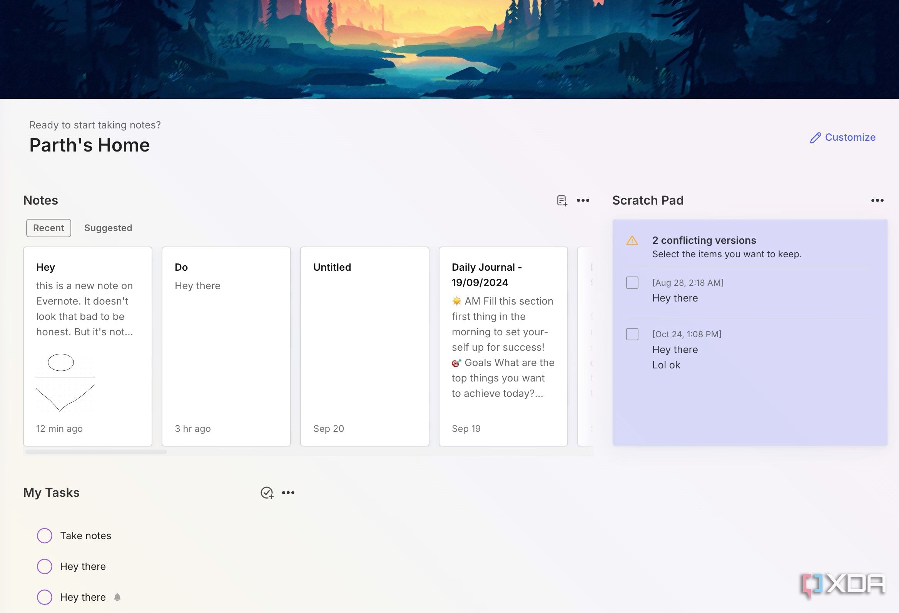Complete the Hey there task without bell
The height and width of the screenshot is (613, 899).
pos(45,566)
